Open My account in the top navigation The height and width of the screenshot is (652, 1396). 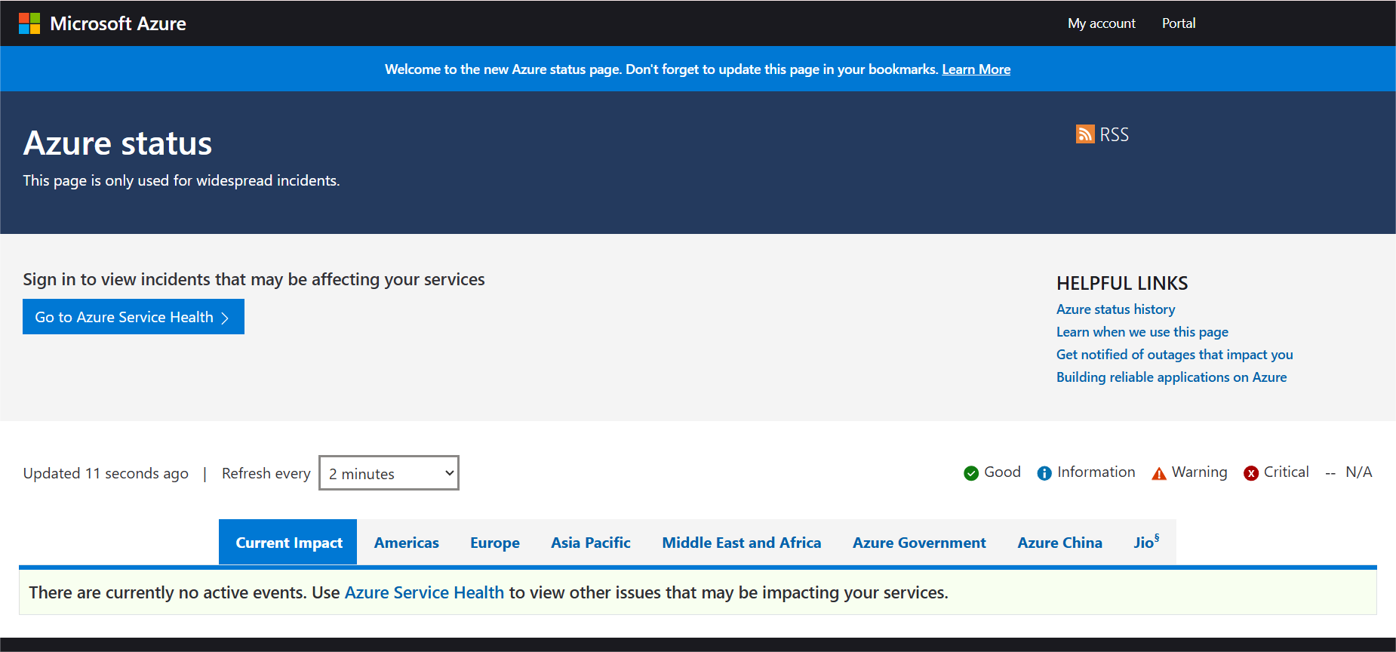tap(1101, 23)
